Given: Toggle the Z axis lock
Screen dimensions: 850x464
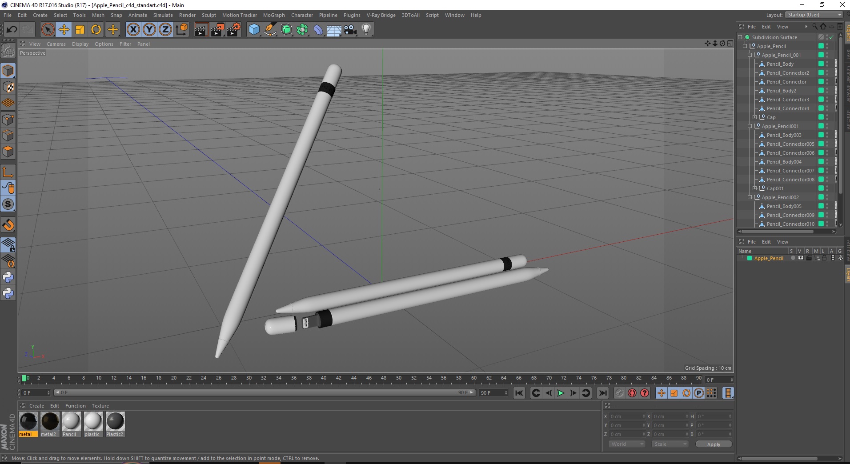Looking at the screenshot, I should 165,30.
